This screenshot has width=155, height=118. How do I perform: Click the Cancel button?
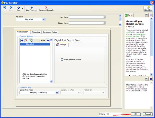click(x=148, y=114)
